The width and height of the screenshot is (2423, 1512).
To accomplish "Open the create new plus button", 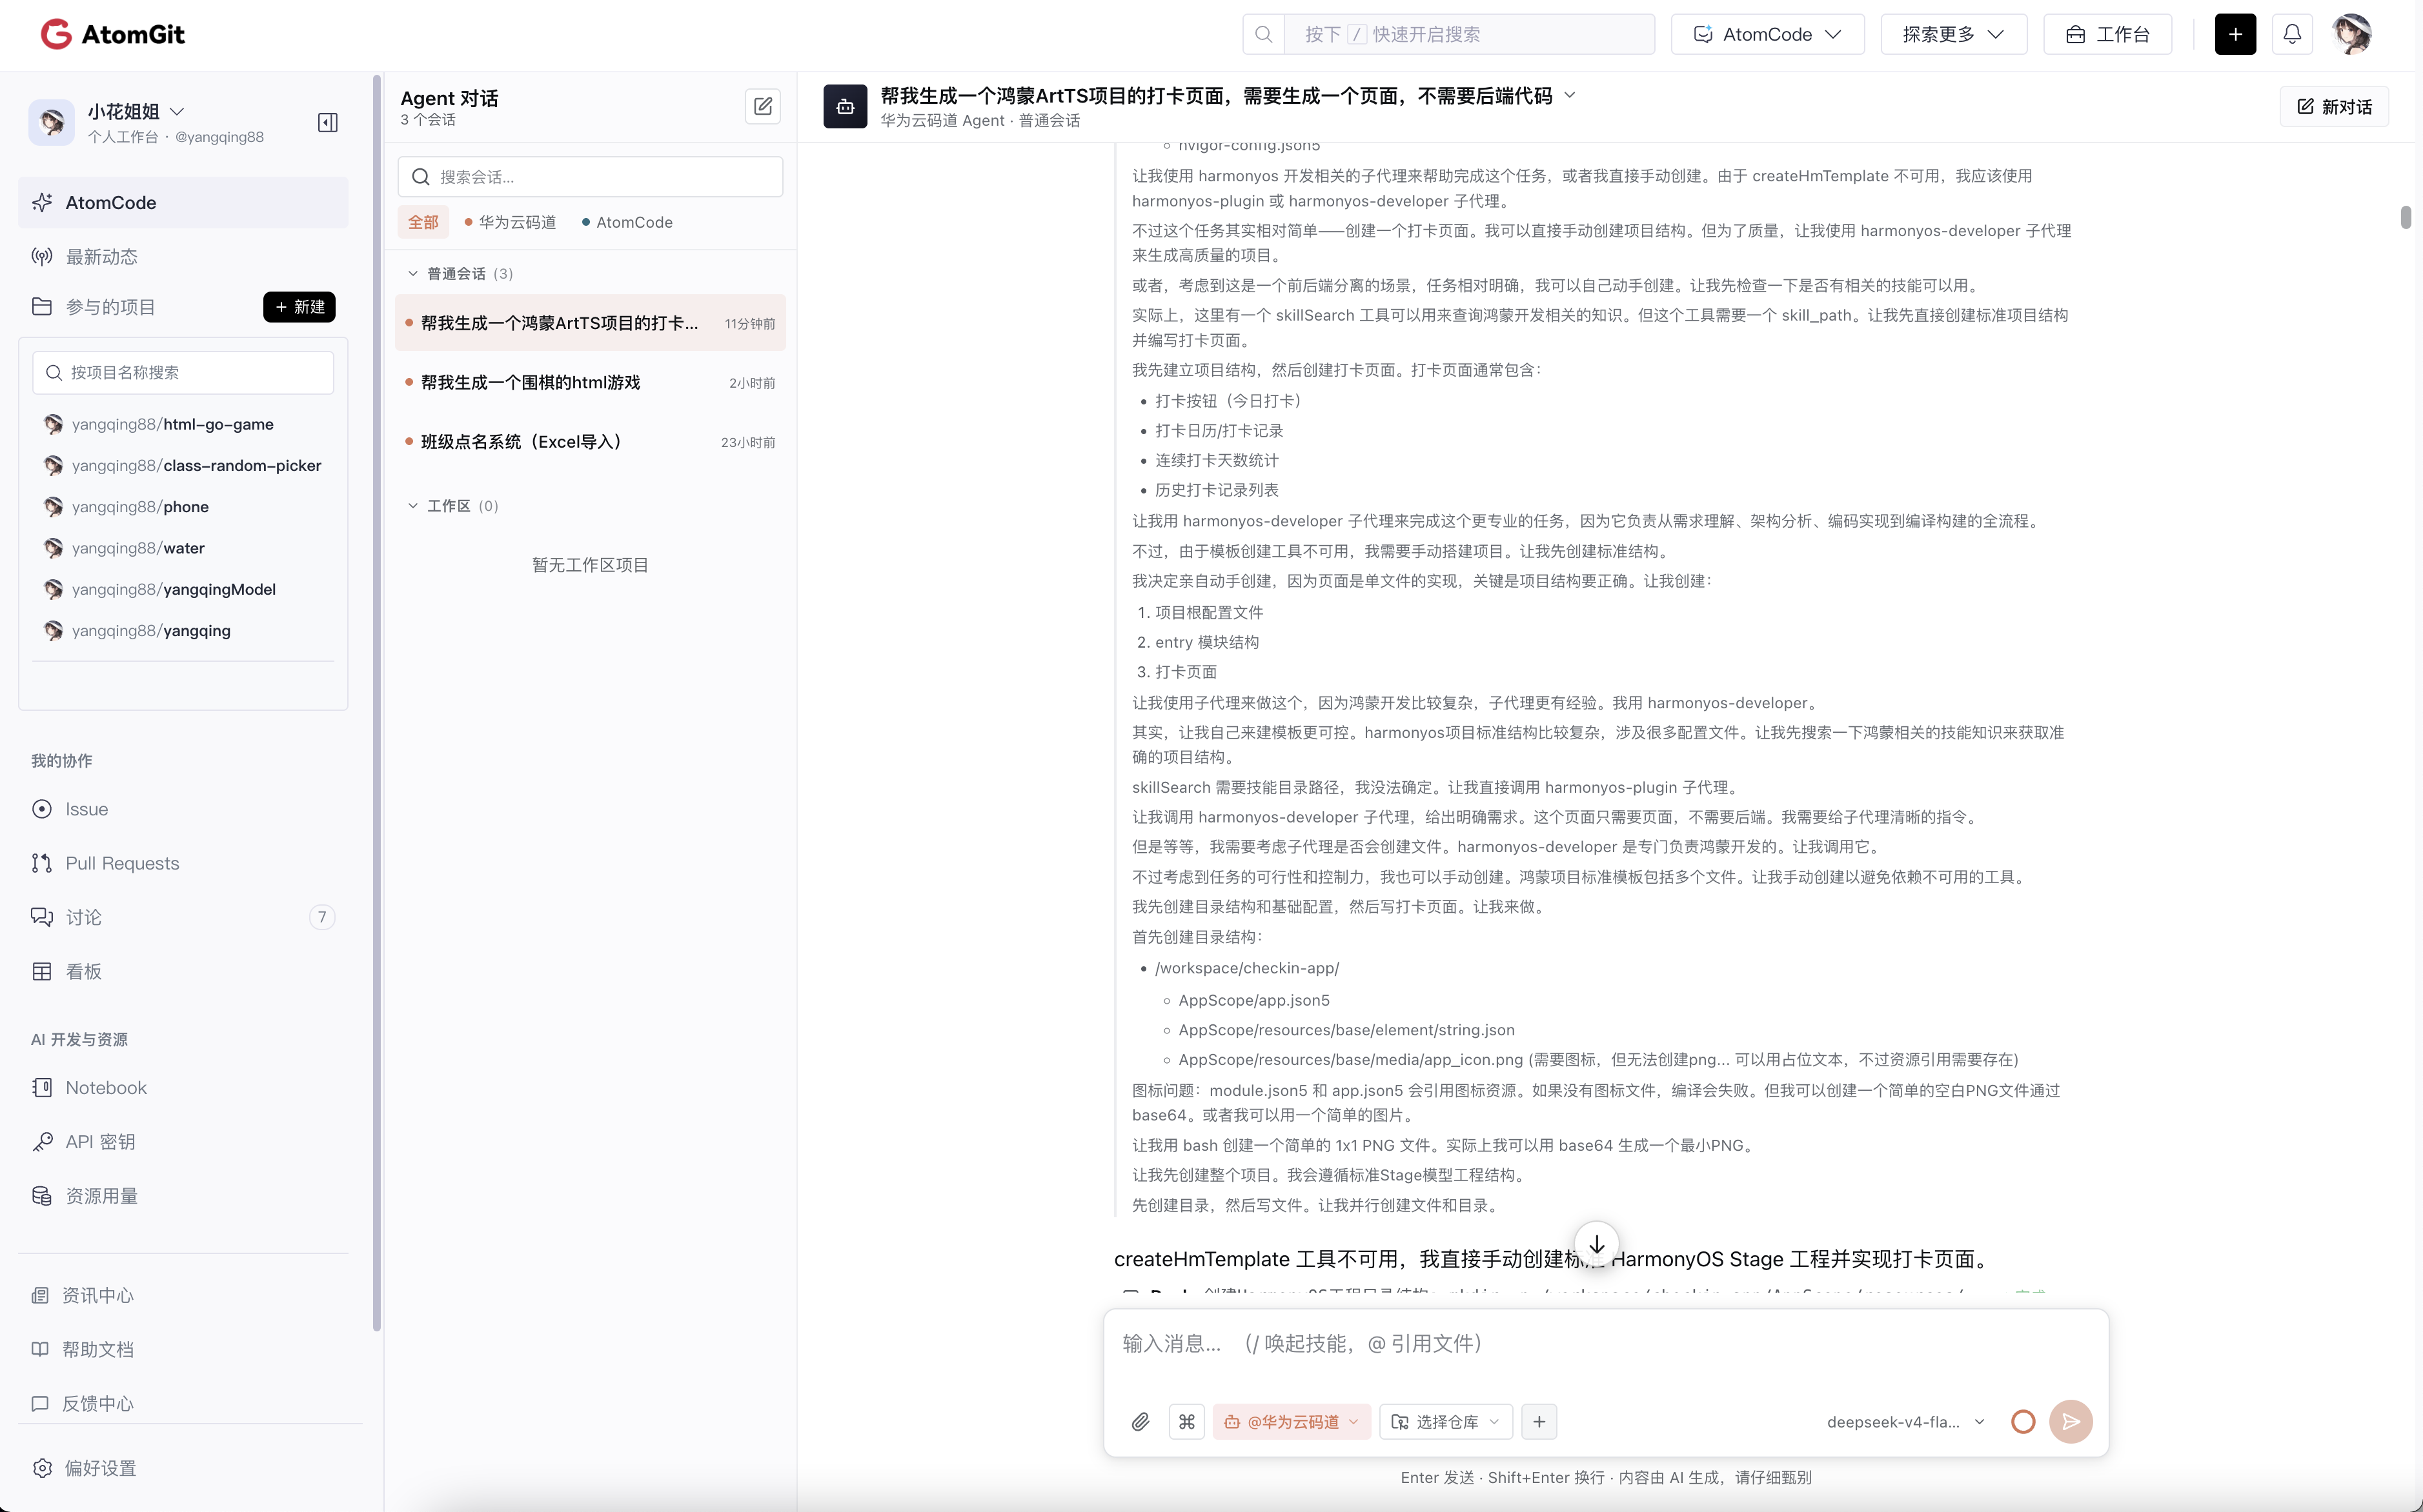I will (2235, 34).
